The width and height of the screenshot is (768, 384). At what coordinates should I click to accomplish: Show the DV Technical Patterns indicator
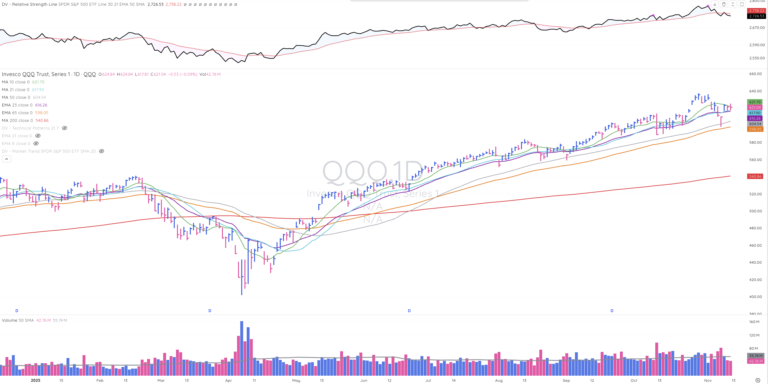(x=65, y=128)
